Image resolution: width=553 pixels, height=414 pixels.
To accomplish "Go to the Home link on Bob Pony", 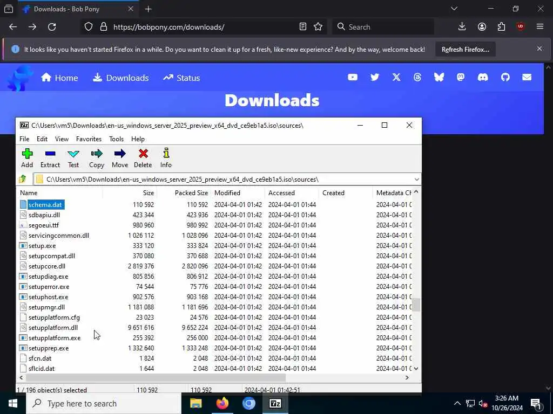I will (59, 78).
